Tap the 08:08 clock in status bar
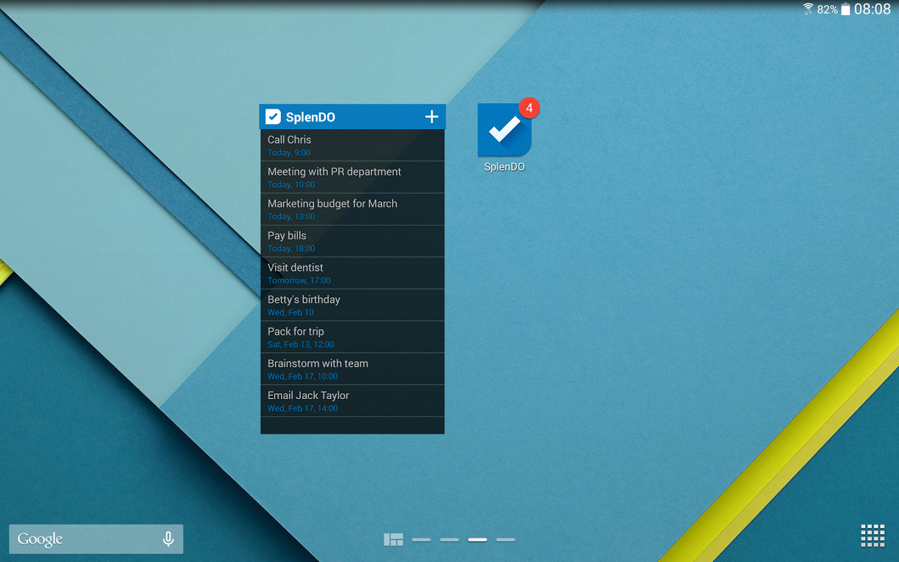 tap(872, 9)
